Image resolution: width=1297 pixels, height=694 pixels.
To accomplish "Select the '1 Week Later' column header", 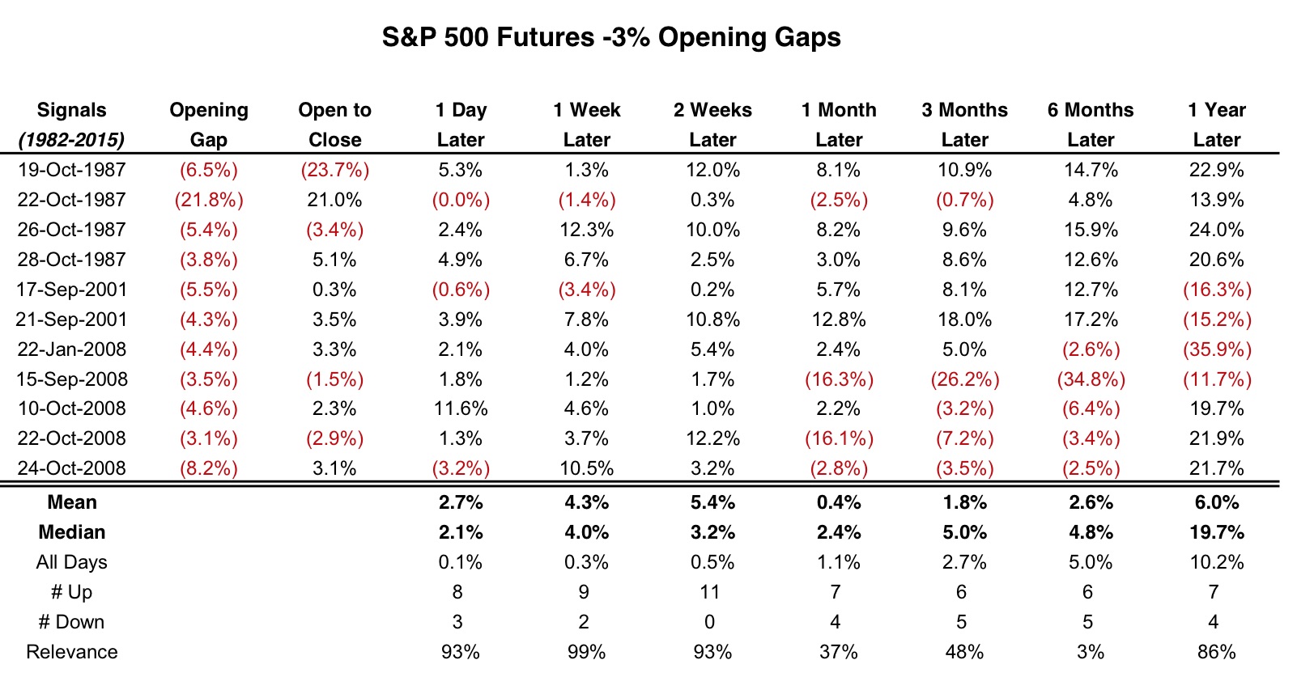I will tap(586, 125).
